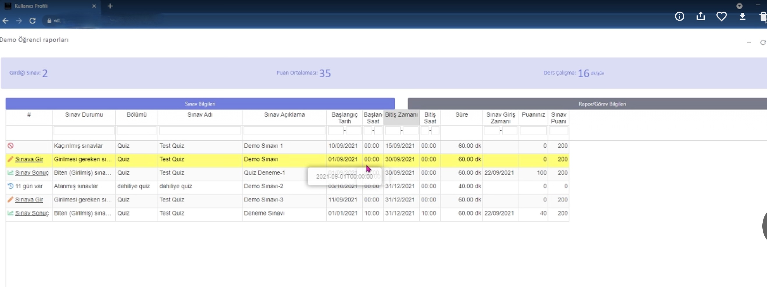Go forward with the browser forward arrow
The width and height of the screenshot is (767, 287).
click(x=19, y=21)
